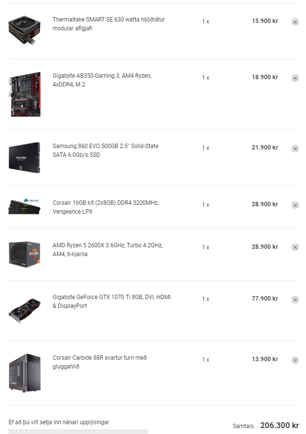The image size is (306, 434).
Task: Open AMD Ryzen box product image
Action: [24, 254]
